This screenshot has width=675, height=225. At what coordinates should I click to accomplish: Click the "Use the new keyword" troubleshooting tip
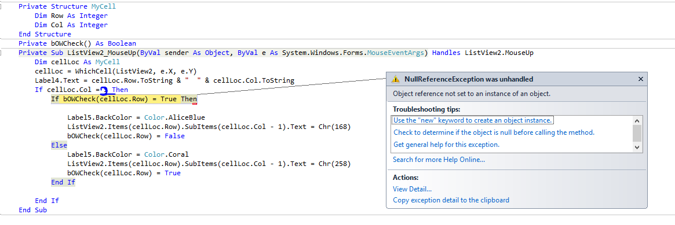[473, 120]
